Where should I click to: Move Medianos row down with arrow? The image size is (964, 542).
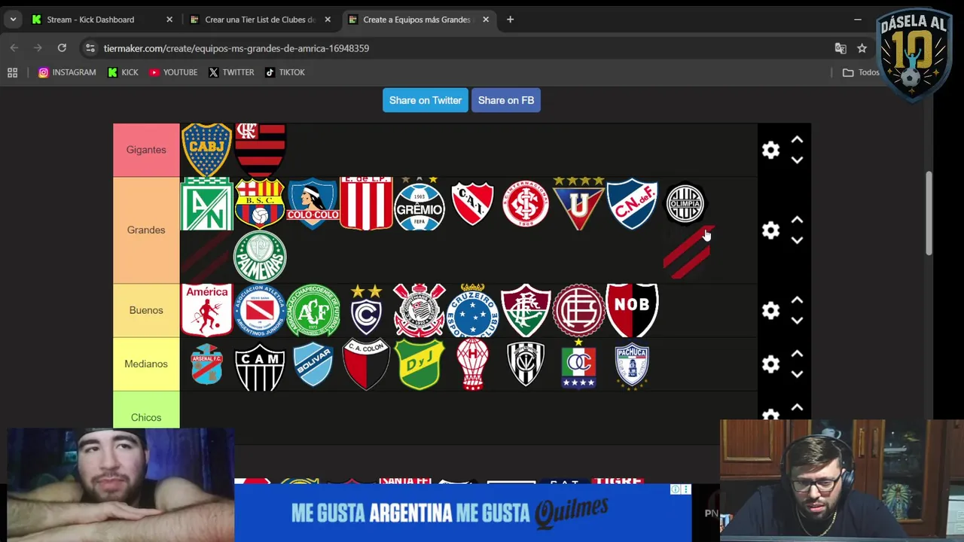[x=797, y=373]
